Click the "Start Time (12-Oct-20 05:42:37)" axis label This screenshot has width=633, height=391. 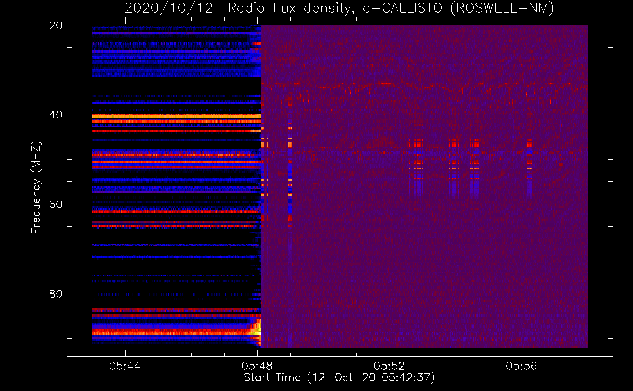point(339,378)
